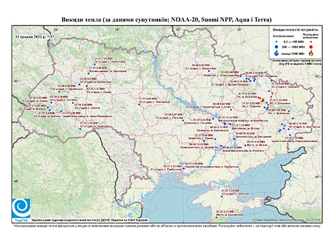Click blue dot under Місто, м. Євпаторія label
The width and height of the screenshot is (333, 235).
pos(216,217)
